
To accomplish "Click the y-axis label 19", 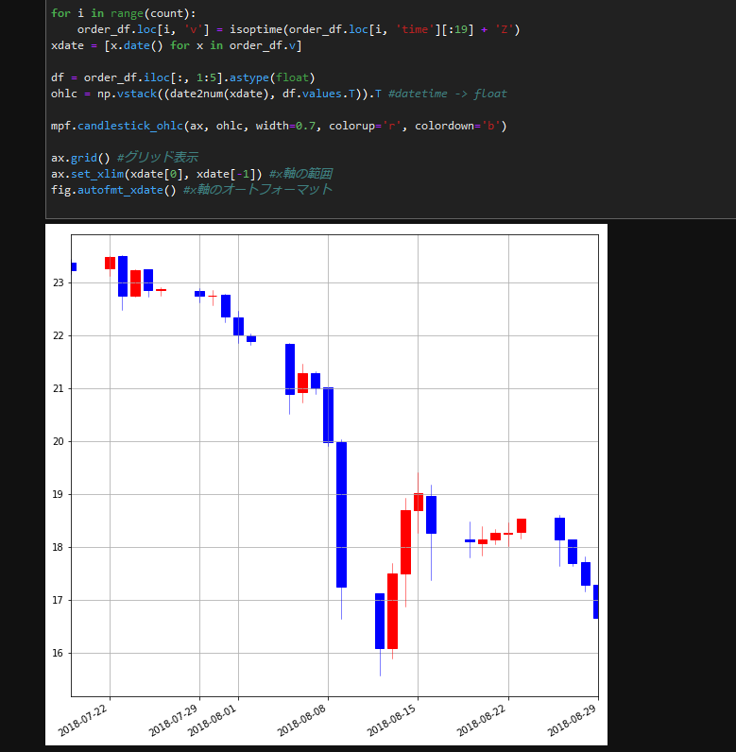I will (x=58, y=494).
